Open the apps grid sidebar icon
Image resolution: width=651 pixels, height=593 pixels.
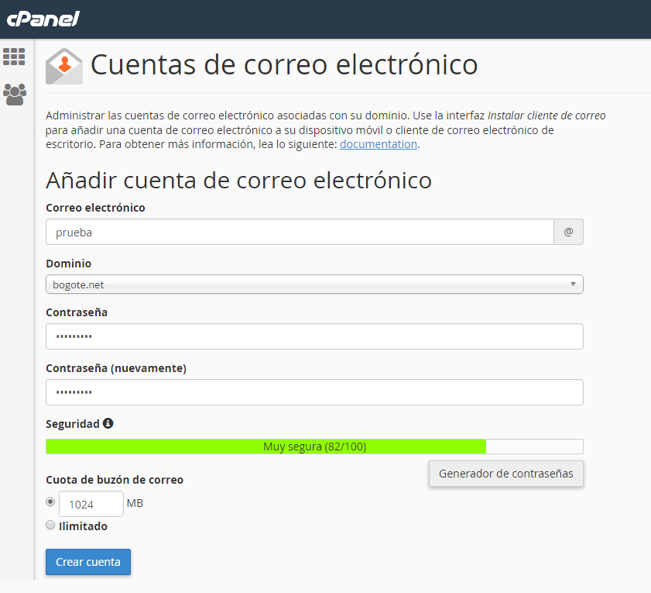click(14, 57)
